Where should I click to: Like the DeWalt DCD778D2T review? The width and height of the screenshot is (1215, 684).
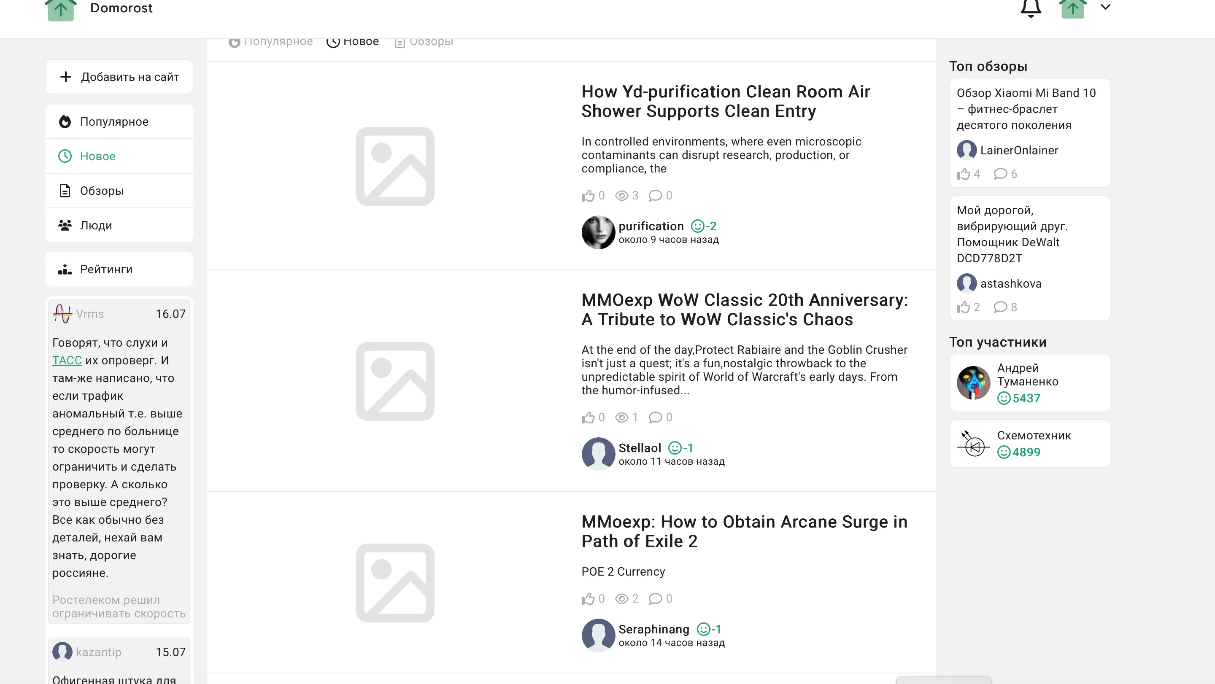[963, 307]
